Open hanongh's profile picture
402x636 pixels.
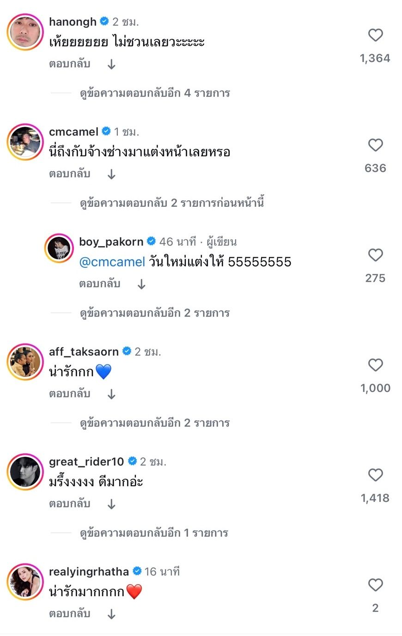coord(25,32)
